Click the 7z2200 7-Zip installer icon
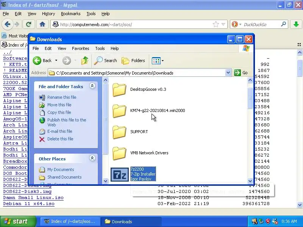This screenshot has height=227, width=303. pyautogui.click(x=120, y=174)
